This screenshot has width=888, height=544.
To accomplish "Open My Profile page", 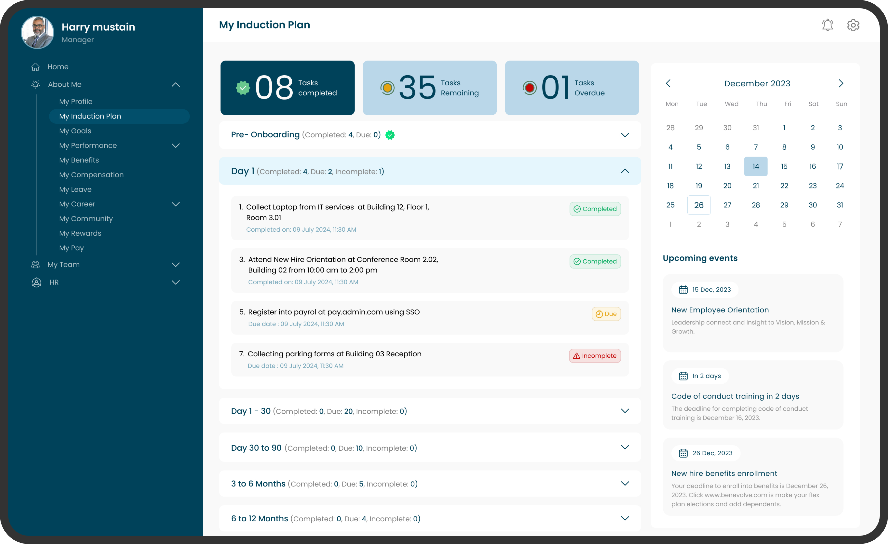I will point(76,102).
